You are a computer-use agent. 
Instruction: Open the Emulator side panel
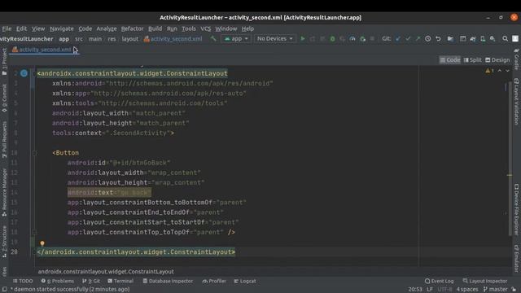click(x=516, y=258)
